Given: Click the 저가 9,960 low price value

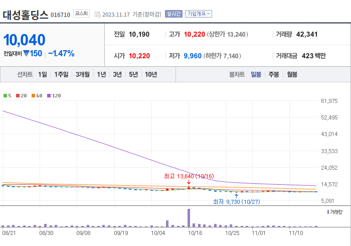Looking at the screenshot, I should (193, 56).
